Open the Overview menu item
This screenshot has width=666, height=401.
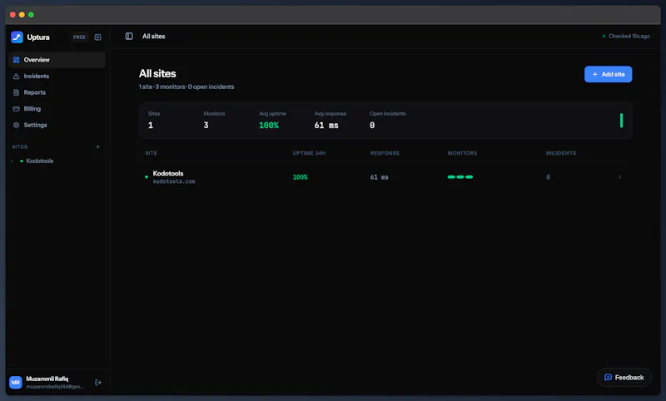(57, 60)
